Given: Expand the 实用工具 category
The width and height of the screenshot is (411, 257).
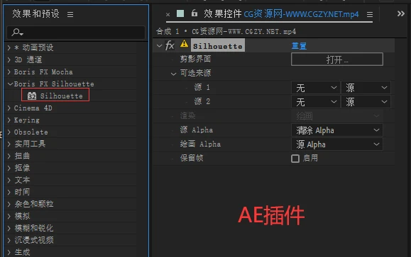Looking at the screenshot, I should [x=9, y=144].
